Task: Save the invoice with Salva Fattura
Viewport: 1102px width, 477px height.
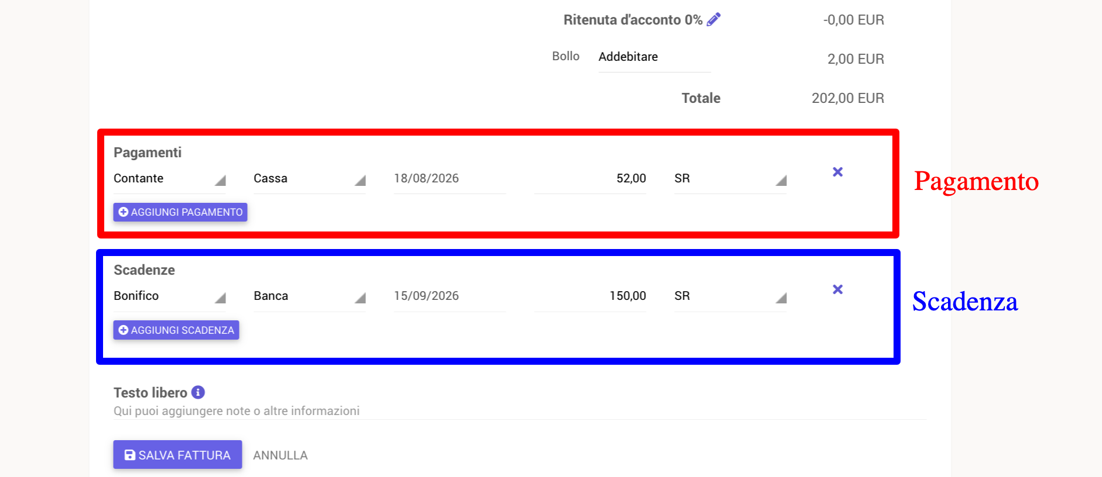Action: tap(177, 455)
